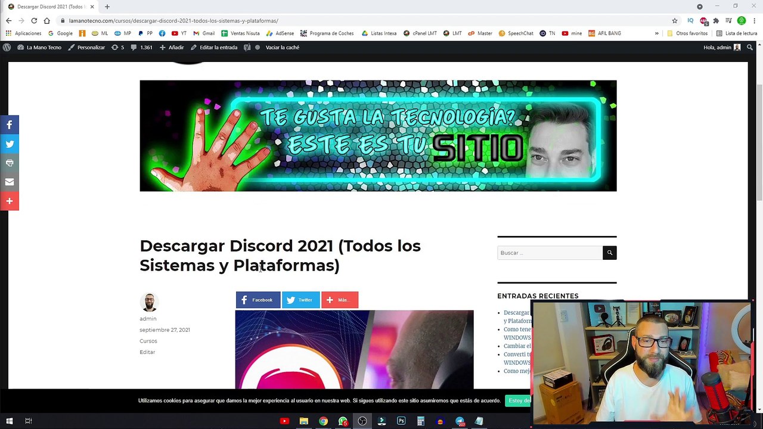This screenshot has height=429, width=763.
Task: Share via the floating Twitter sidebar icon
Action: 10,144
